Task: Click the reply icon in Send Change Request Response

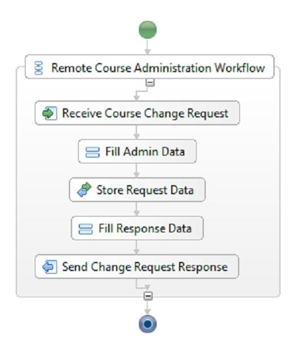Action: click(49, 267)
